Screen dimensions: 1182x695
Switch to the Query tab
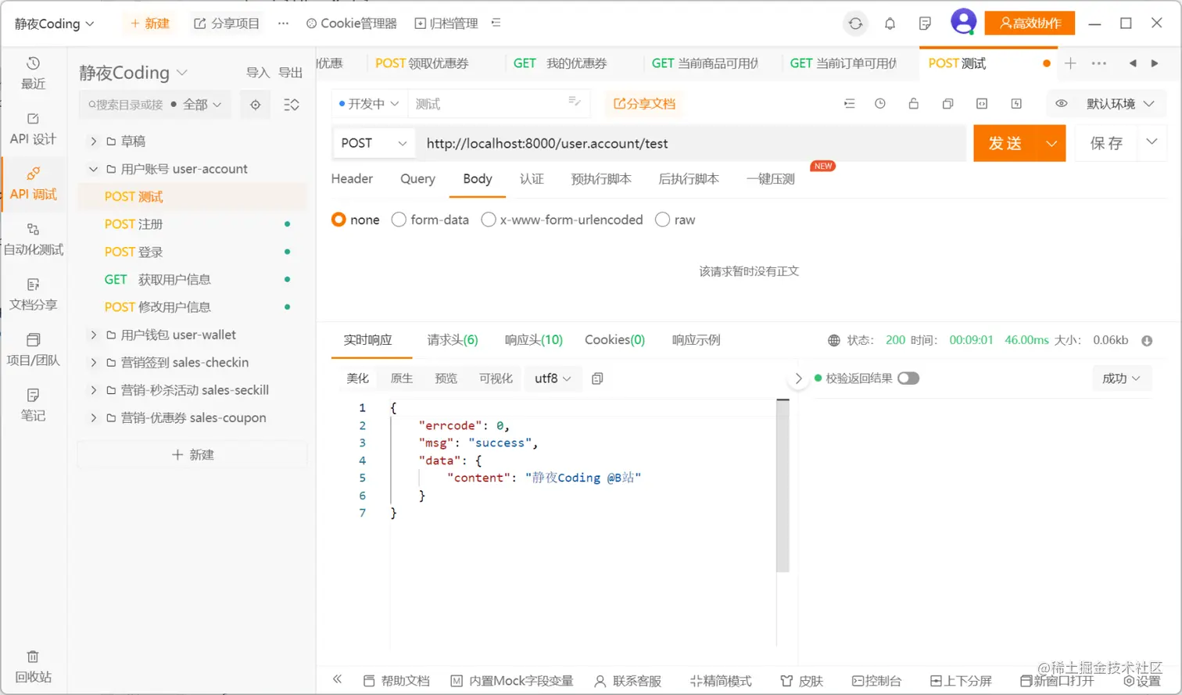click(x=417, y=179)
